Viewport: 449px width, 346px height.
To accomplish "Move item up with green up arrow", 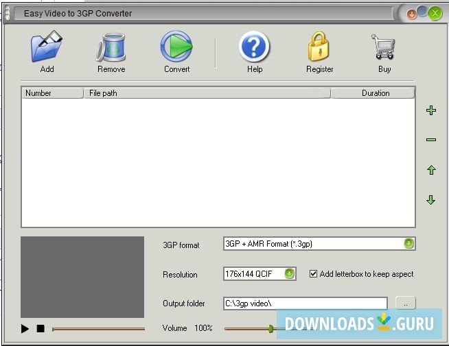I will (431, 170).
